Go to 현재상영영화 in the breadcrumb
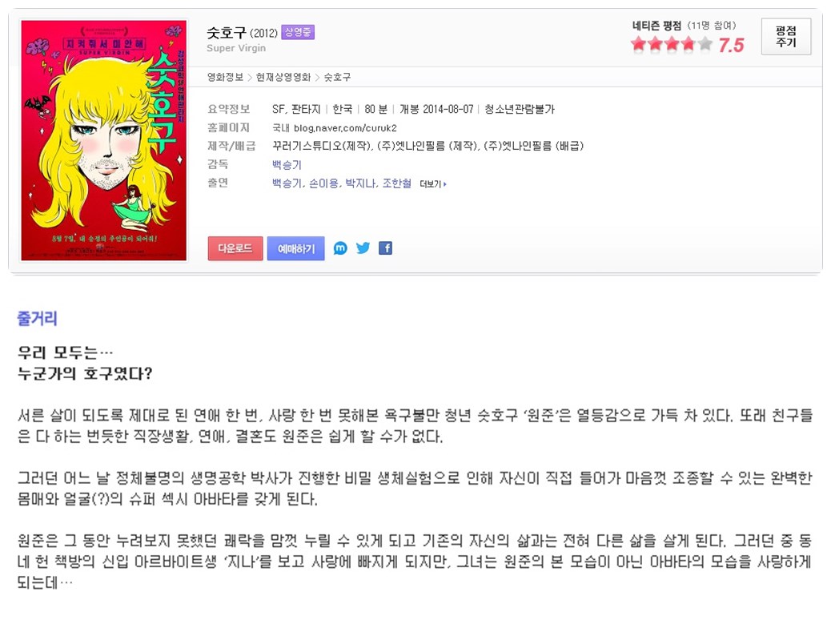 pyautogui.click(x=283, y=77)
